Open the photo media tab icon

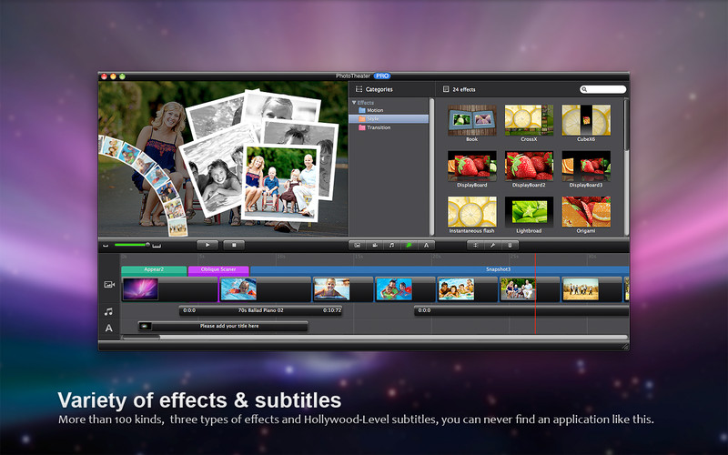pyautogui.click(x=357, y=245)
